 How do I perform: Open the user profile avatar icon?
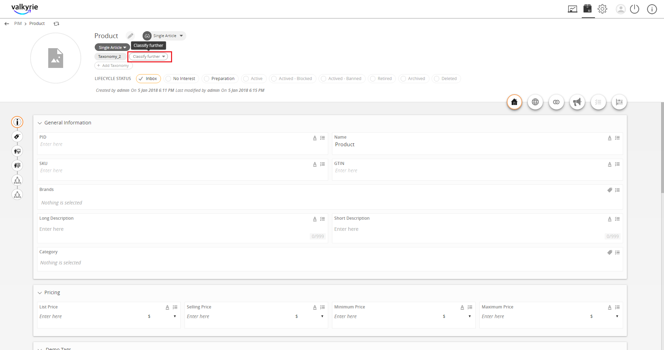click(621, 9)
